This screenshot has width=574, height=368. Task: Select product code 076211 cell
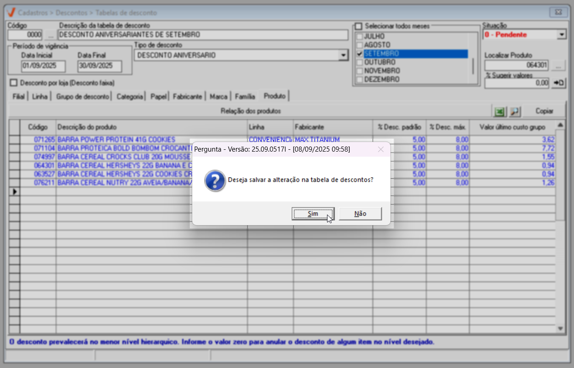coord(38,183)
